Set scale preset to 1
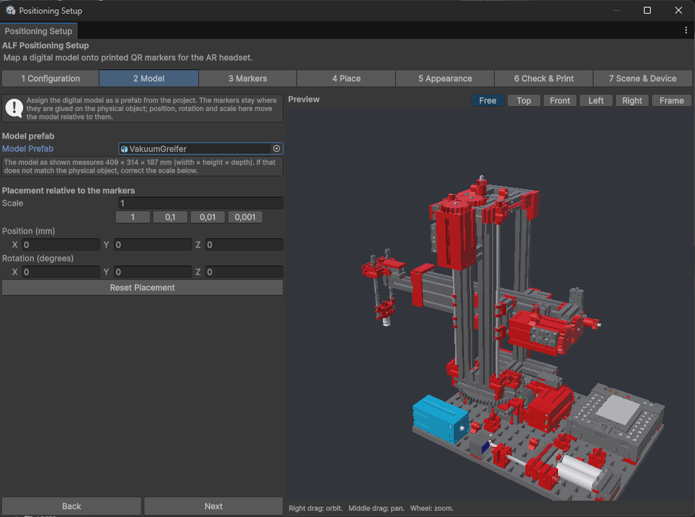695x517 pixels. tap(133, 217)
